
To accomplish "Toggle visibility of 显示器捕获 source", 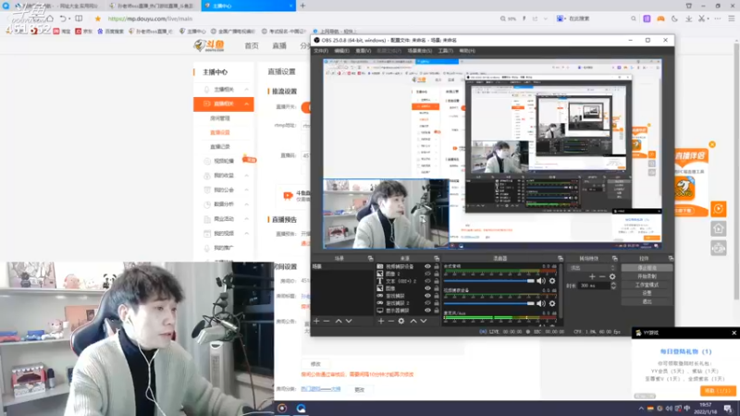I will tap(427, 311).
